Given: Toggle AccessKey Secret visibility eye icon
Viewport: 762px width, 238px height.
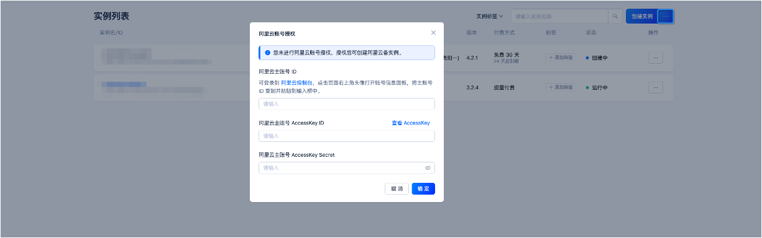Looking at the screenshot, I should tap(428, 168).
